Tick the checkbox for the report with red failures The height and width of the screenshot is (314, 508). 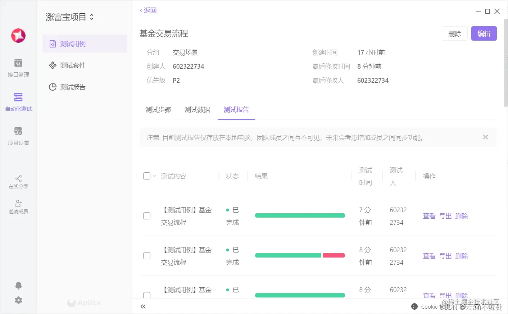coord(147,256)
